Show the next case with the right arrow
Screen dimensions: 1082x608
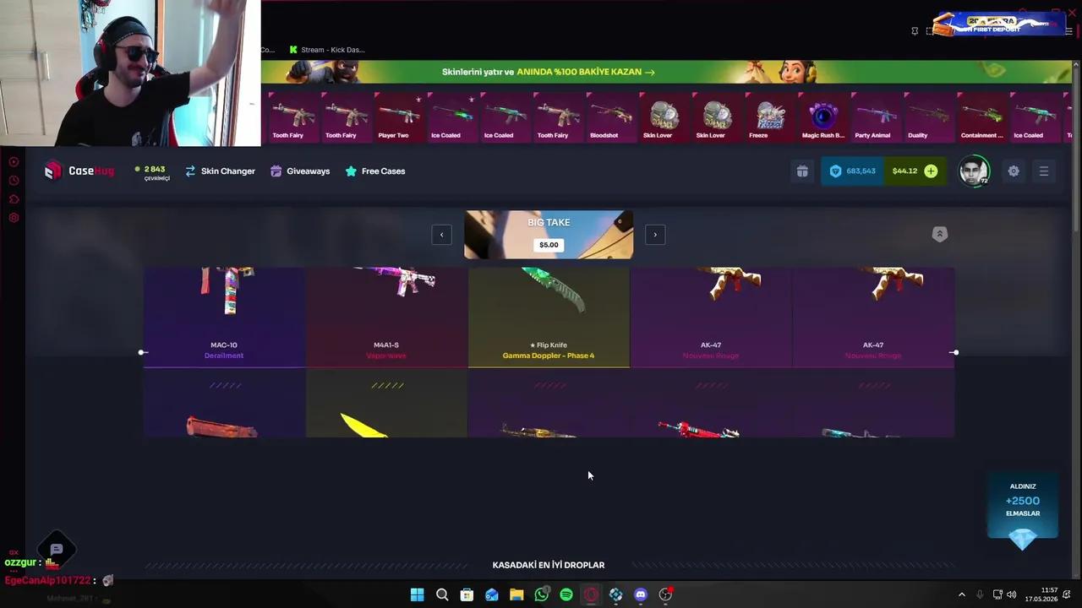coord(655,235)
